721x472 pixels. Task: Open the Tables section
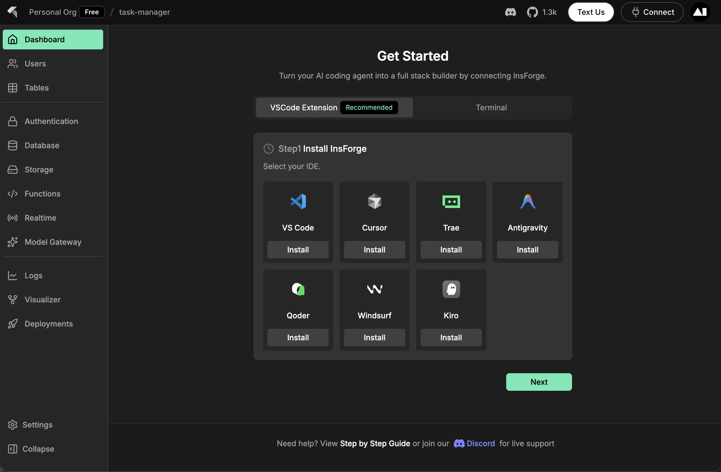[53, 88]
